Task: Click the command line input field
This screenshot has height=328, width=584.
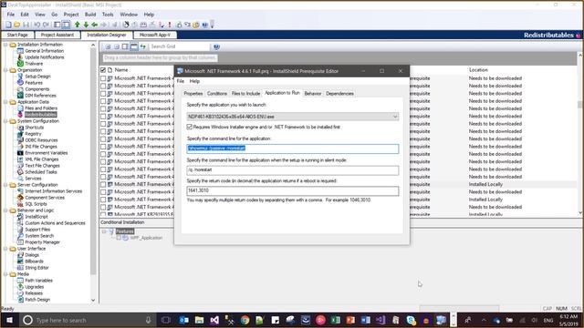Action: click(292, 149)
